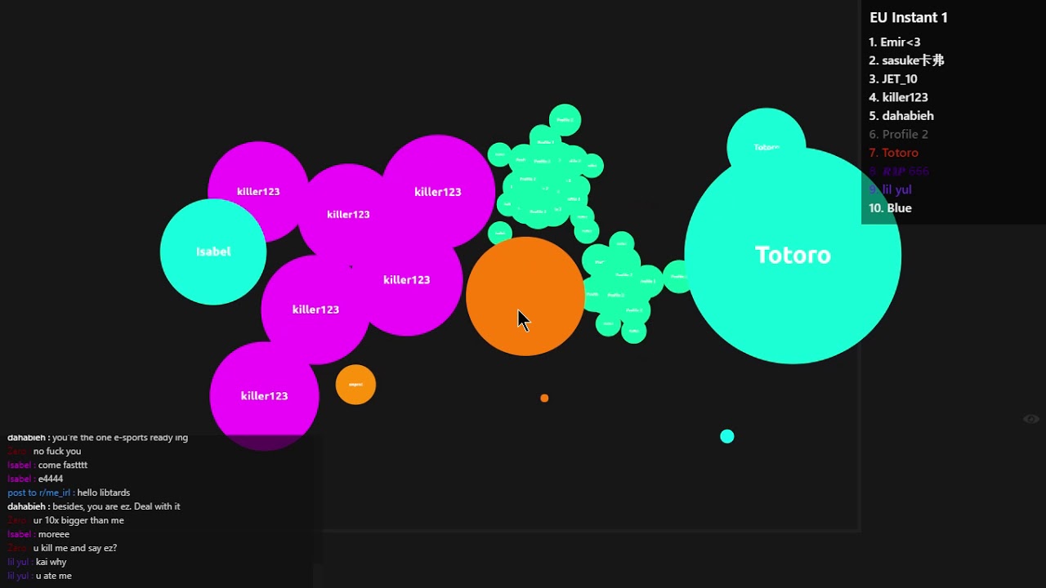Select leaderboard entry '6. Profile 2'
This screenshot has width=1046, height=588.
[899, 134]
